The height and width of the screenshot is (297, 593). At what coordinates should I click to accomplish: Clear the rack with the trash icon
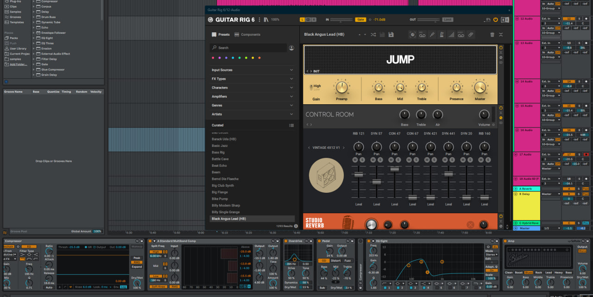click(x=492, y=35)
